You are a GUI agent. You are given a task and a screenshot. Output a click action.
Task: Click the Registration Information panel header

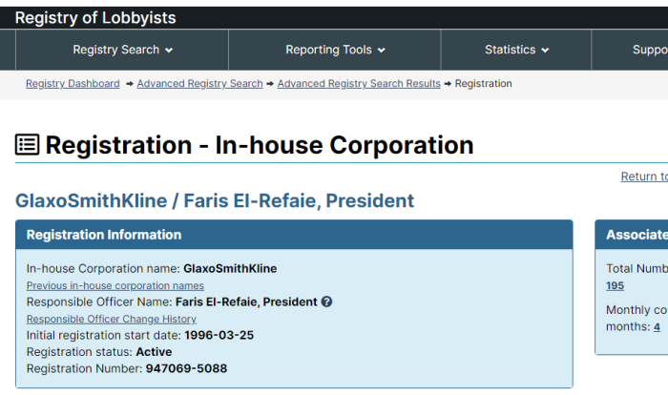[294, 235]
